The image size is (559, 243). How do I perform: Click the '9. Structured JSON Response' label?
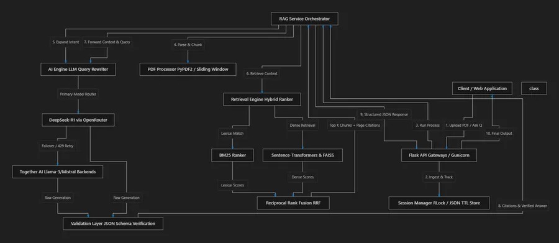[x=384, y=114]
